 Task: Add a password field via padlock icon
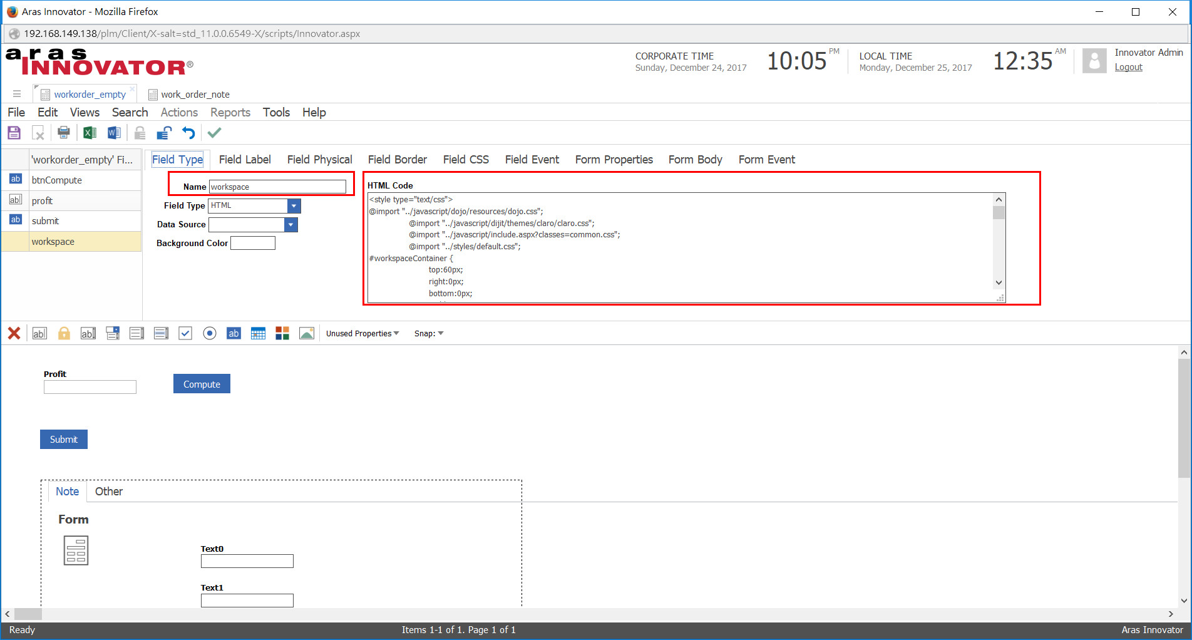64,333
